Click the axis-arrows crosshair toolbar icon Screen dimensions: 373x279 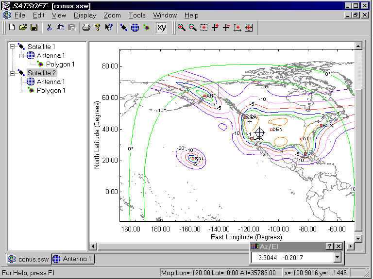click(237, 28)
